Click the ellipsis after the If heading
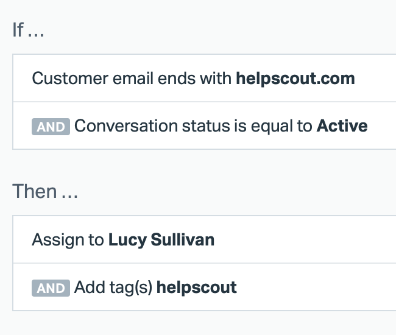Screen dimensions: 396x335 (x=37, y=32)
